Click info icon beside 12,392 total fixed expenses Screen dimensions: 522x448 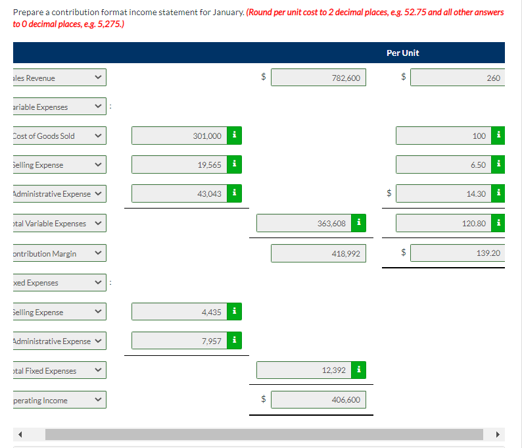point(358,370)
